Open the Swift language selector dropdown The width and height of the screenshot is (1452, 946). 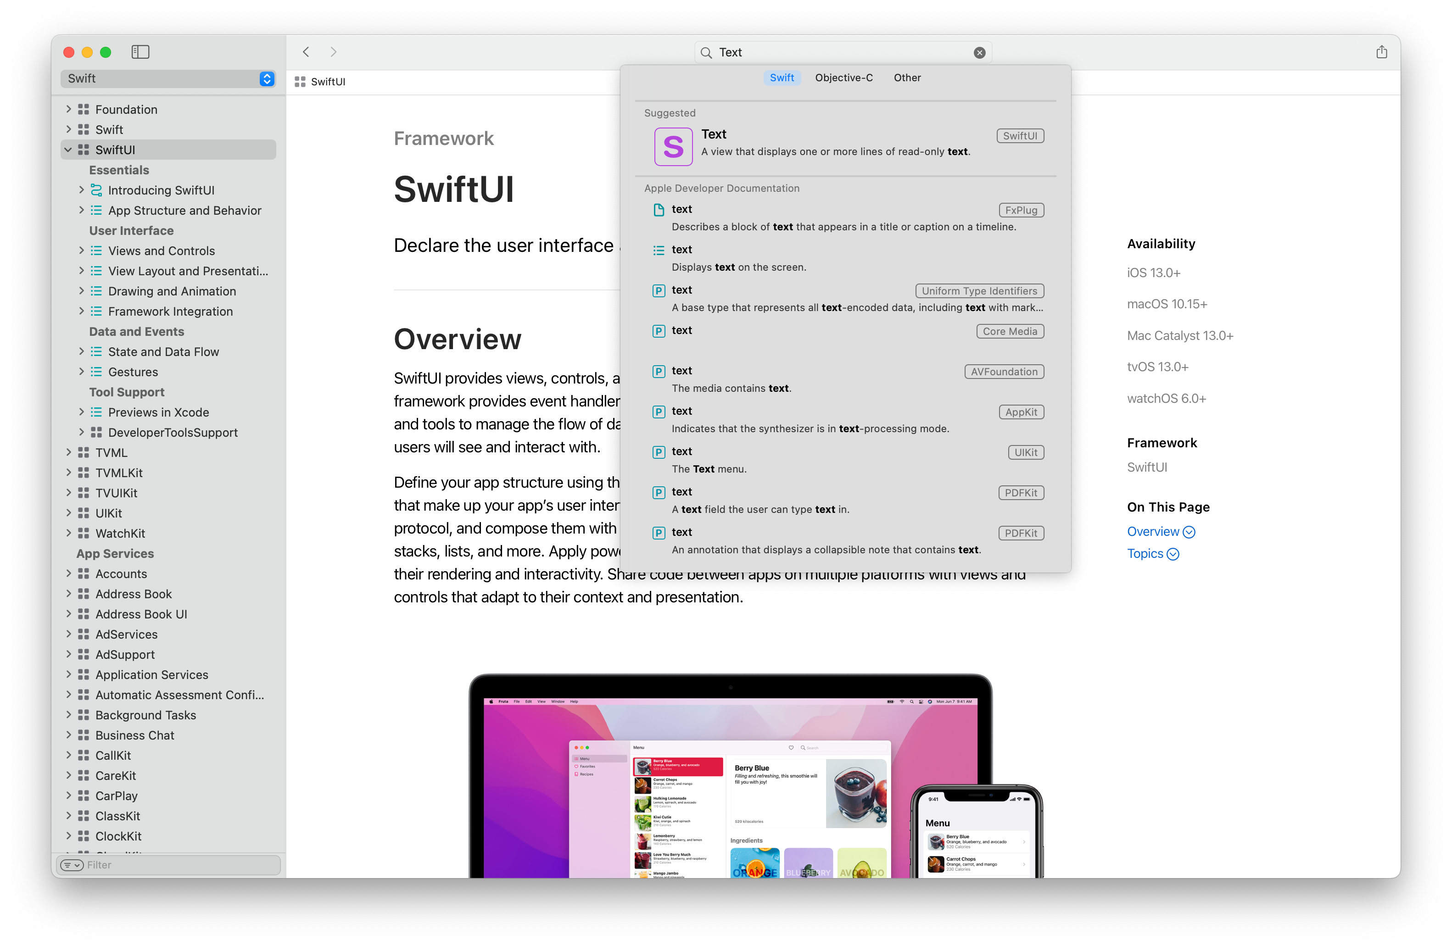[266, 79]
